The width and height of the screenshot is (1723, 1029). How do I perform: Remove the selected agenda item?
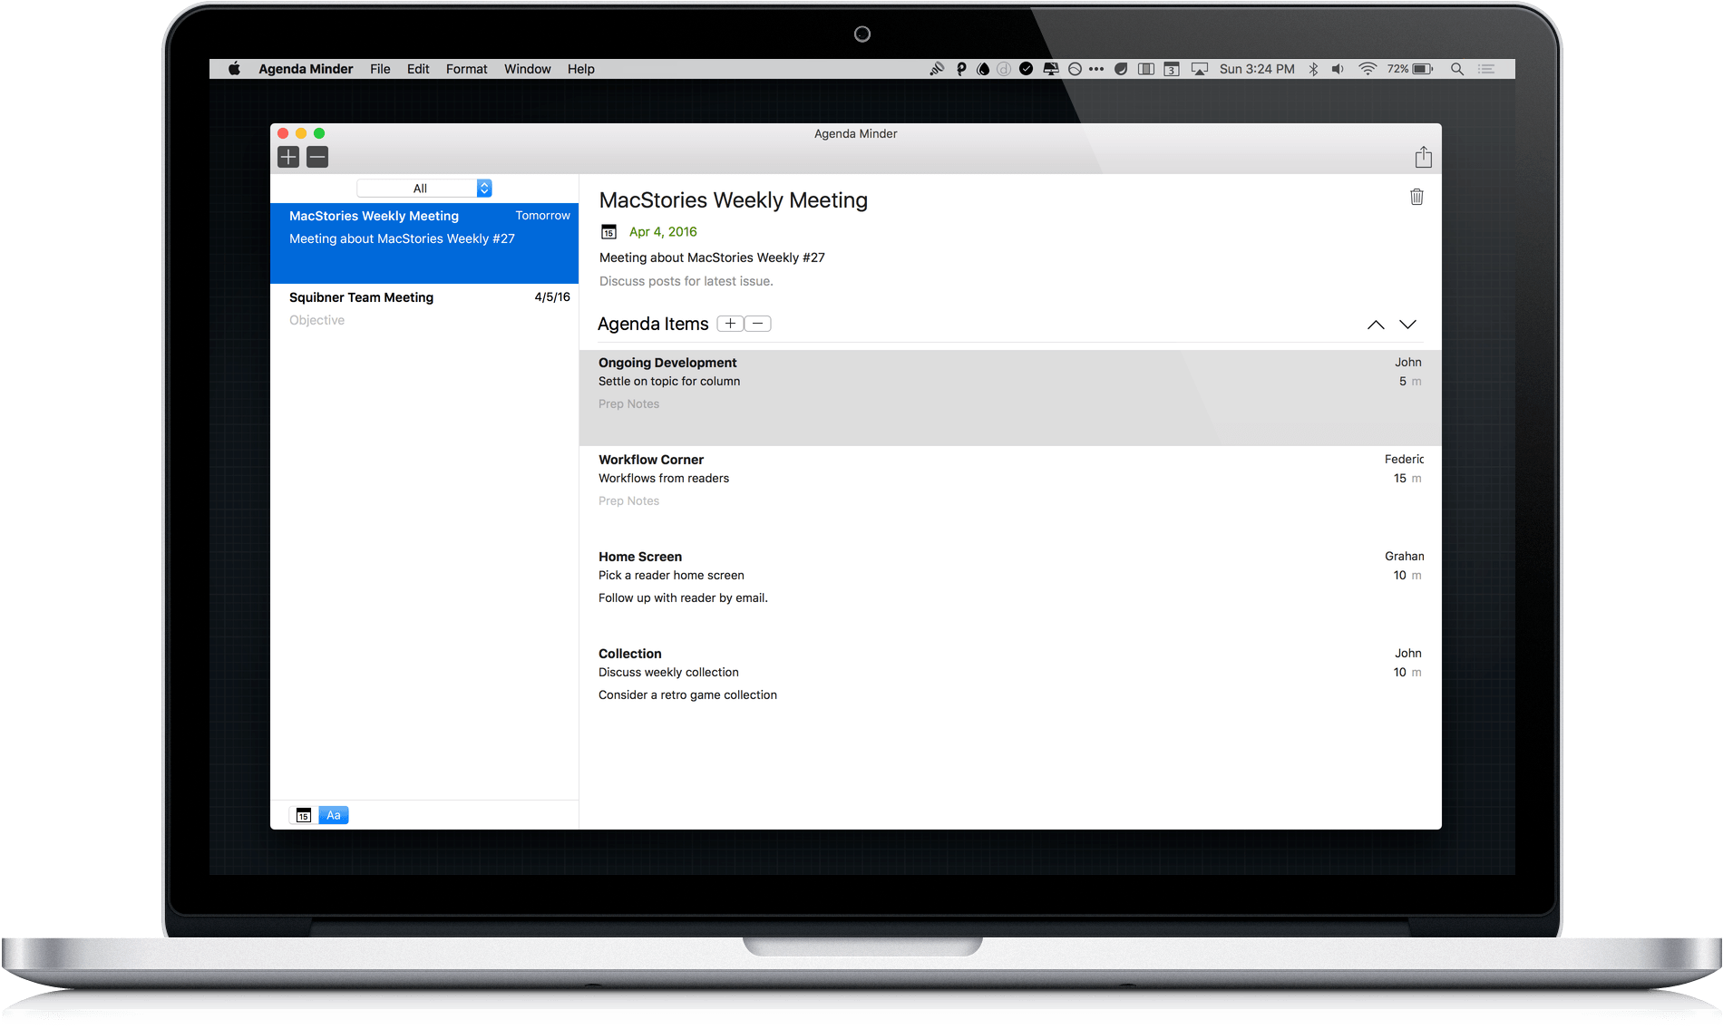758,324
